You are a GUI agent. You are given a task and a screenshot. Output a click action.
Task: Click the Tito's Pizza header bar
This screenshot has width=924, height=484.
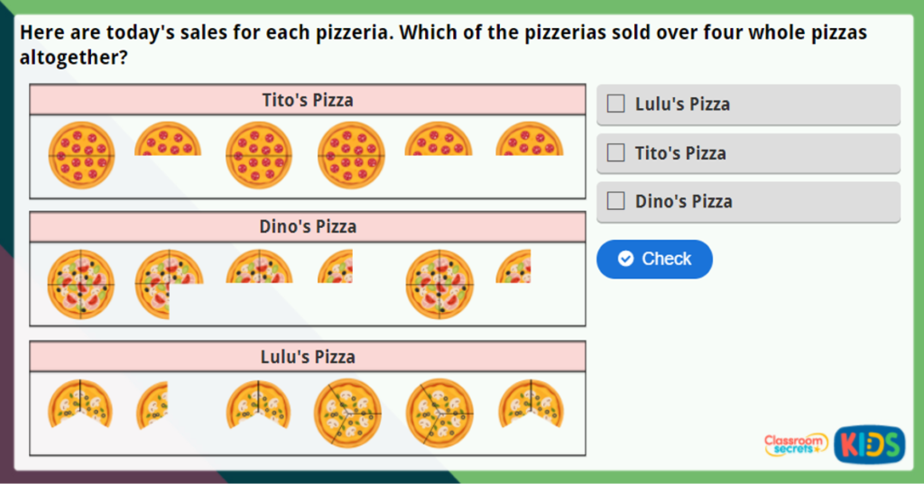point(308,100)
